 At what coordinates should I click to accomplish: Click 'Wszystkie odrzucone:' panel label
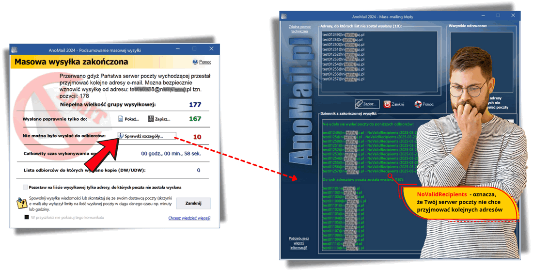click(x=468, y=26)
